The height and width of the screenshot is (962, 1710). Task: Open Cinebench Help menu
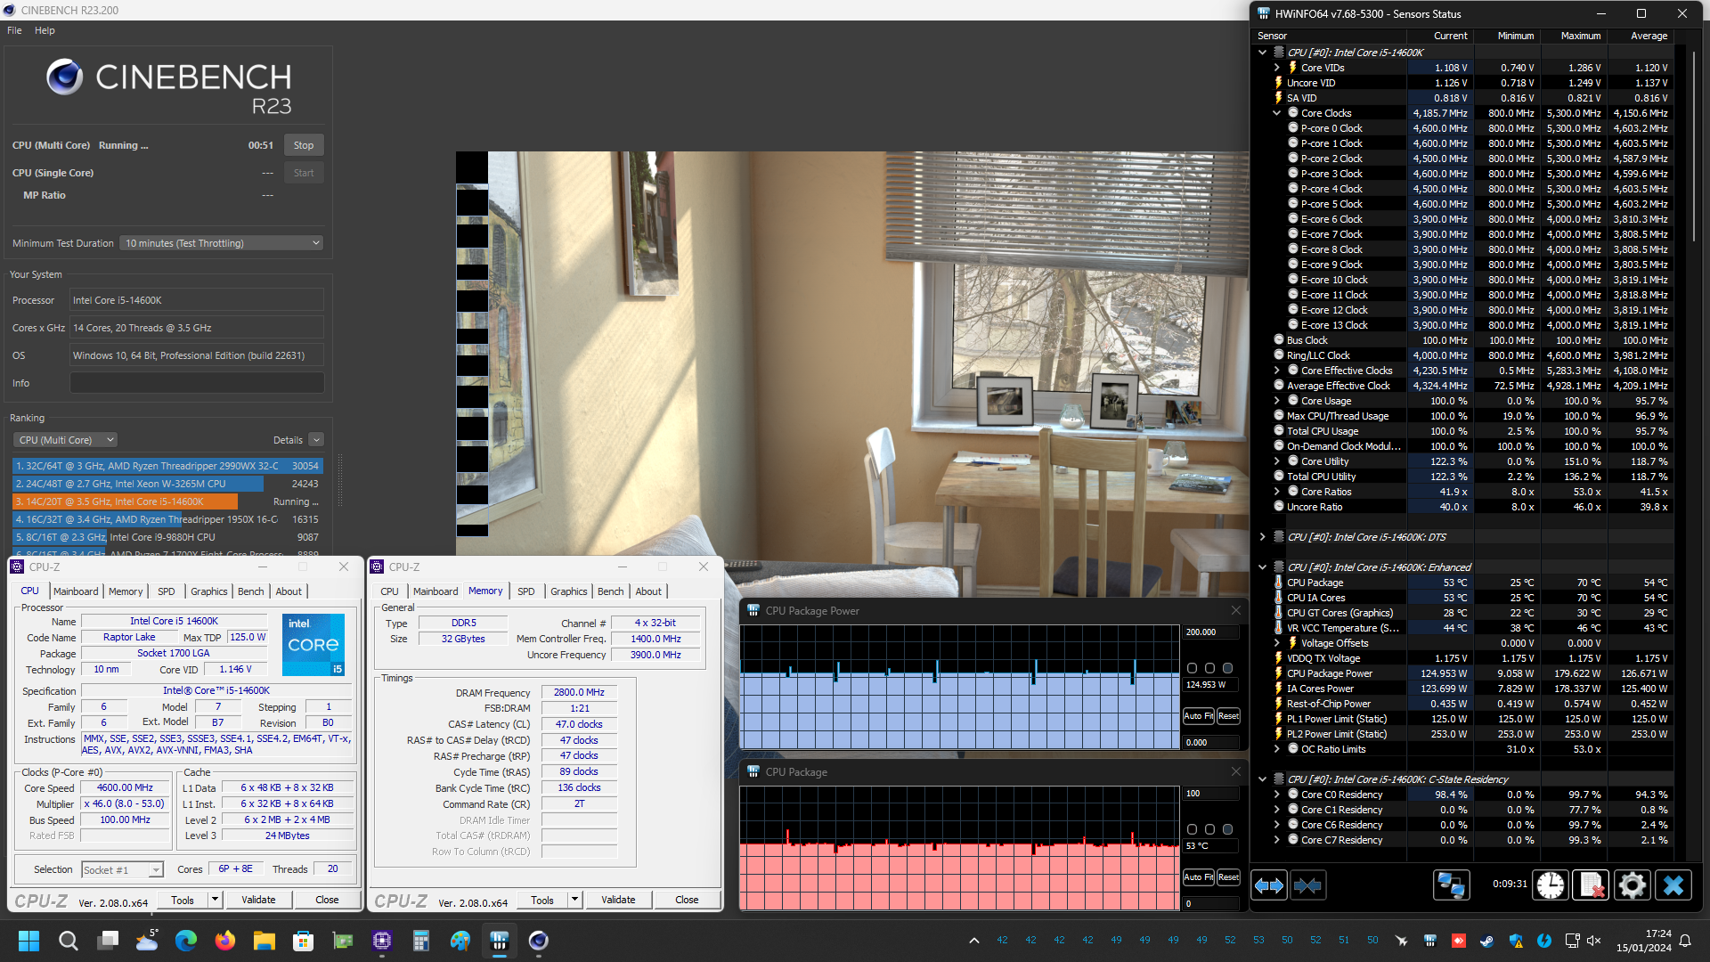[x=45, y=30]
